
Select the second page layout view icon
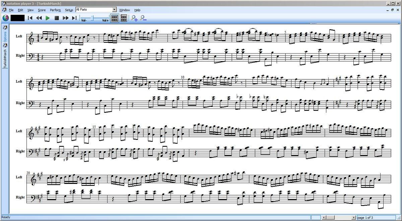(123, 18)
